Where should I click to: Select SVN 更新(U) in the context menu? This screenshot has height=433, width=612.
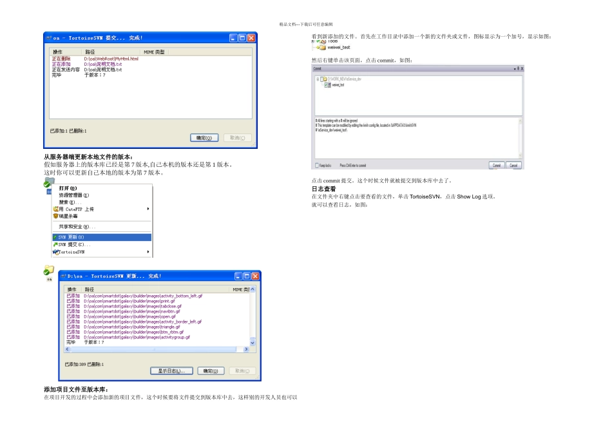pos(102,237)
